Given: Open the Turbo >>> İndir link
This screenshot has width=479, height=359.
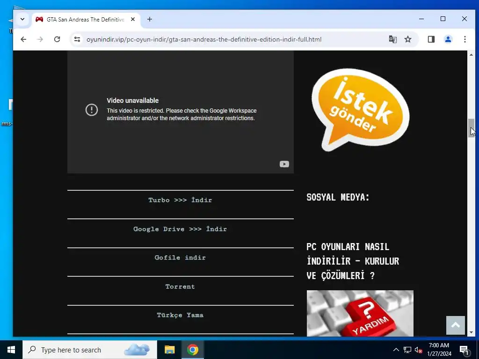Looking at the screenshot, I should tap(180, 200).
